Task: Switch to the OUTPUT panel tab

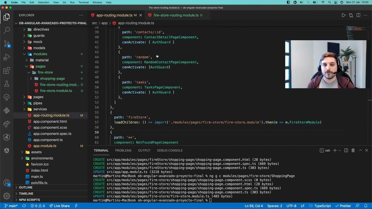Action: [144, 150]
